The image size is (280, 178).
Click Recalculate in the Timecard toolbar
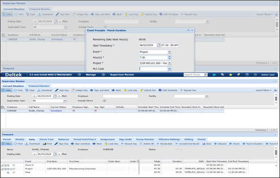pos(165,143)
